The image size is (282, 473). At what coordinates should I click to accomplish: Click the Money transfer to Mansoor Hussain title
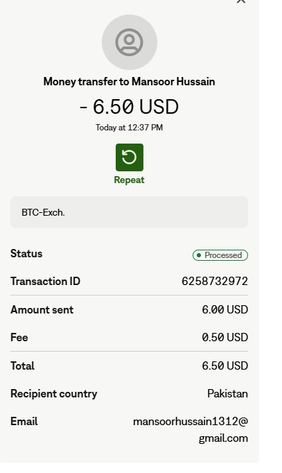coord(130,82)
